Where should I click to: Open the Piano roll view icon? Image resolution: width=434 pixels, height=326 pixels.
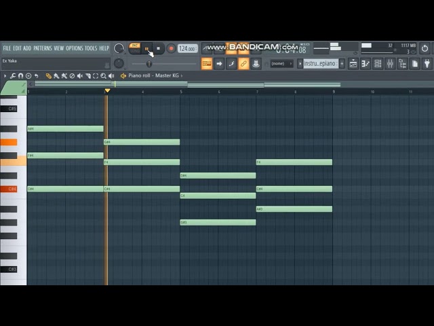click(366, 64)
